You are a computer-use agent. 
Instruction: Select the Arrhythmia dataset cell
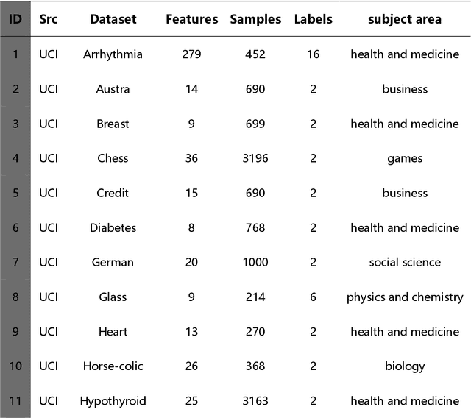(113, 54)
